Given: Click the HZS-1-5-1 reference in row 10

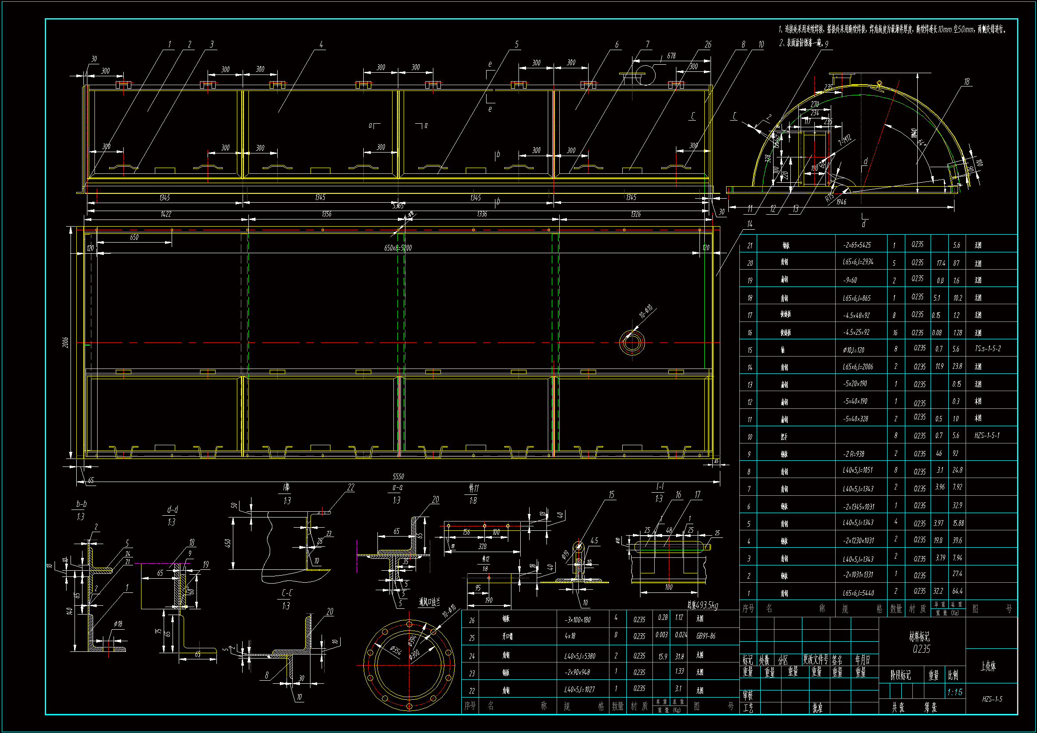Looking at the screenshot, I should click(x=986, y=435).
